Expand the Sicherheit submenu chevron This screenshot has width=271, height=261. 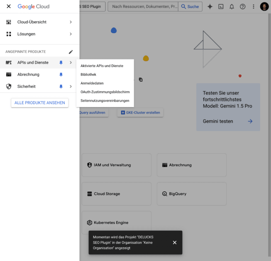coord(71,87)
